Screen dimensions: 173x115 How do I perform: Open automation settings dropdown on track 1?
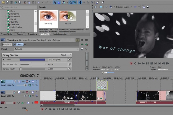point(30,82)
